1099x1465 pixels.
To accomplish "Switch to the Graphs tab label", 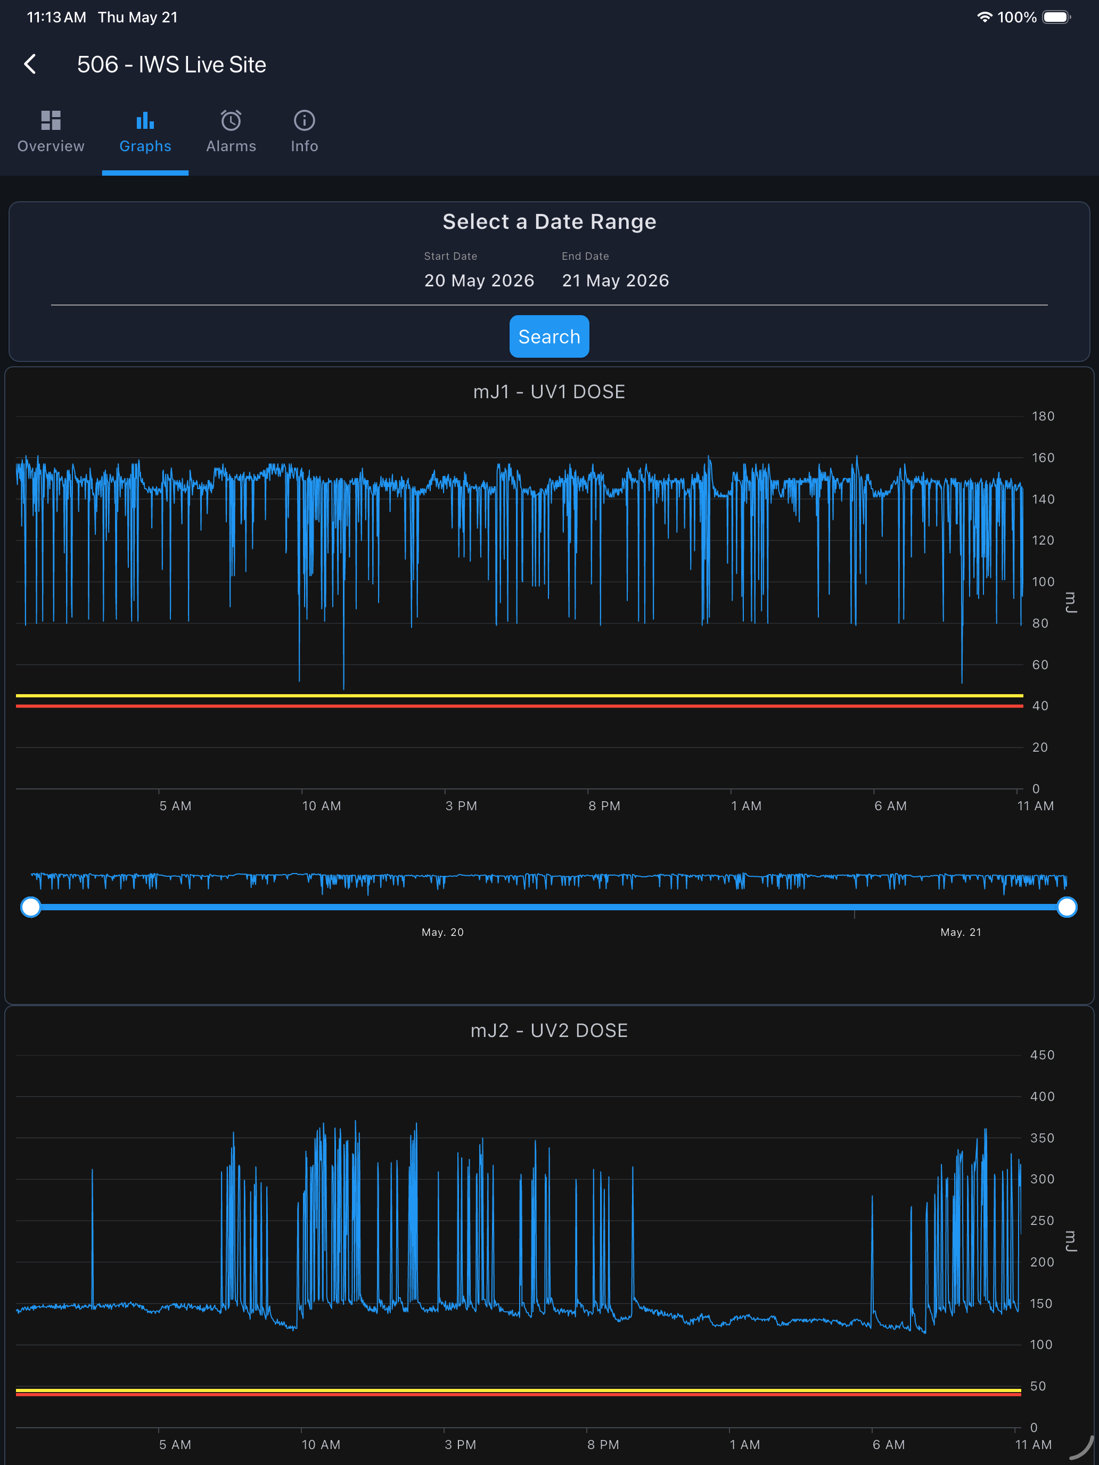I will [x=145, y=146].
